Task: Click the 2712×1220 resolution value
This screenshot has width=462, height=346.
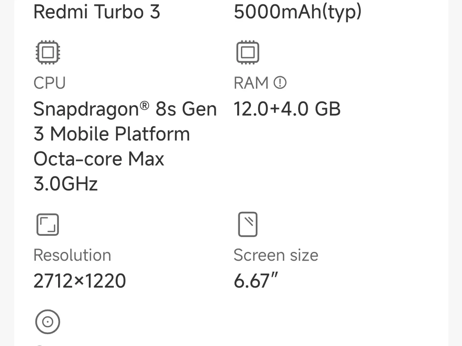Action: (x=79, y=280)
